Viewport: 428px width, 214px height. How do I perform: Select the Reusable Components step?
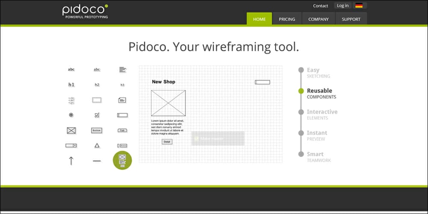pos(318,93)
